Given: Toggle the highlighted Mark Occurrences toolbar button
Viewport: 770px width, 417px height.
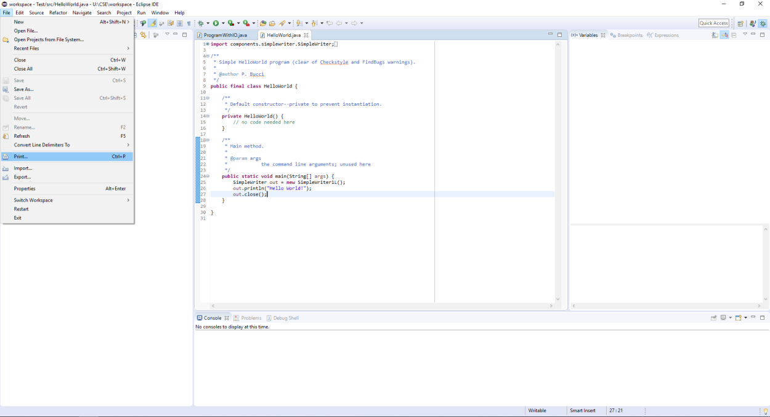Looking at the screenshot, I should pyautogui.click(x=153, y=23).
